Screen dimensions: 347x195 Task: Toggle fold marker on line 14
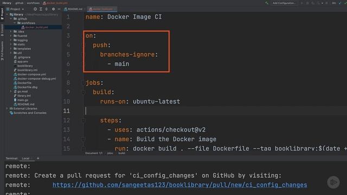pyautogui.click(x=83, y=139)
